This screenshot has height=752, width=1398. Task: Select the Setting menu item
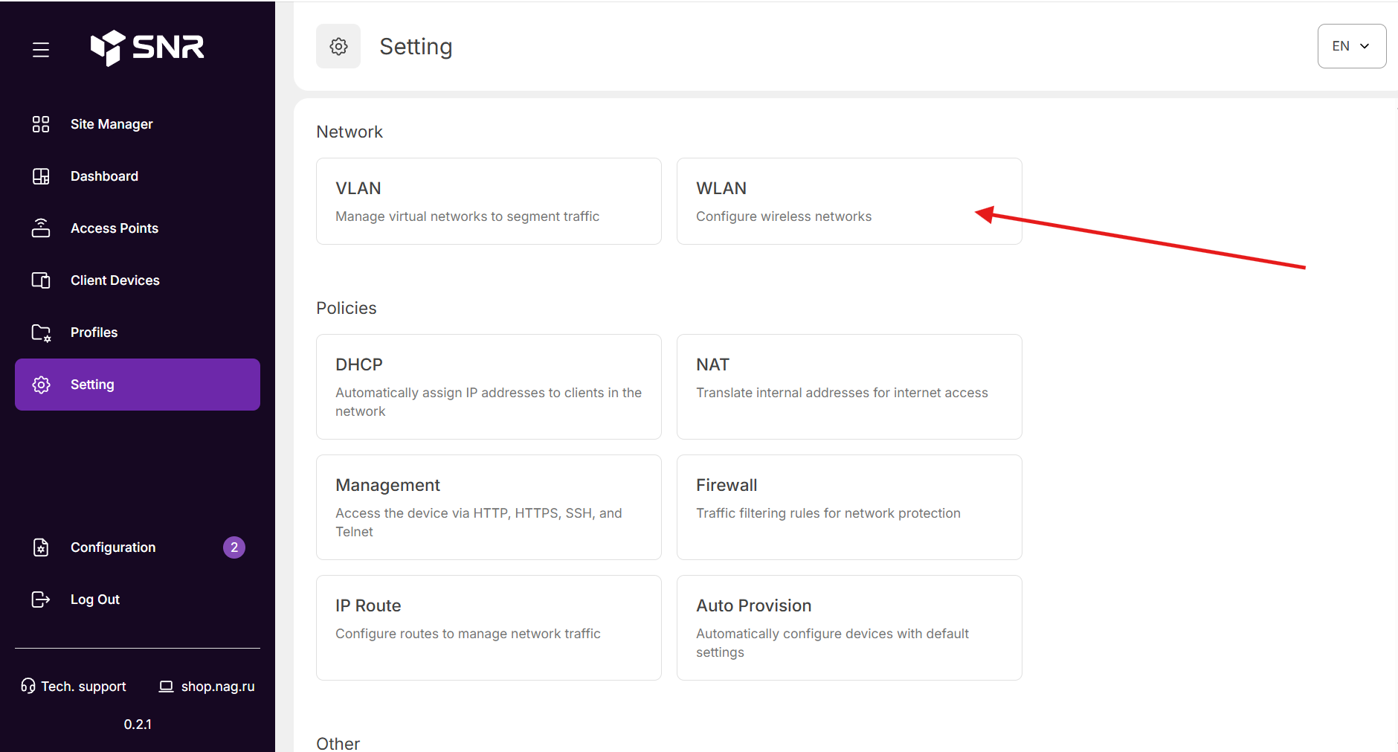coord(138,385)
